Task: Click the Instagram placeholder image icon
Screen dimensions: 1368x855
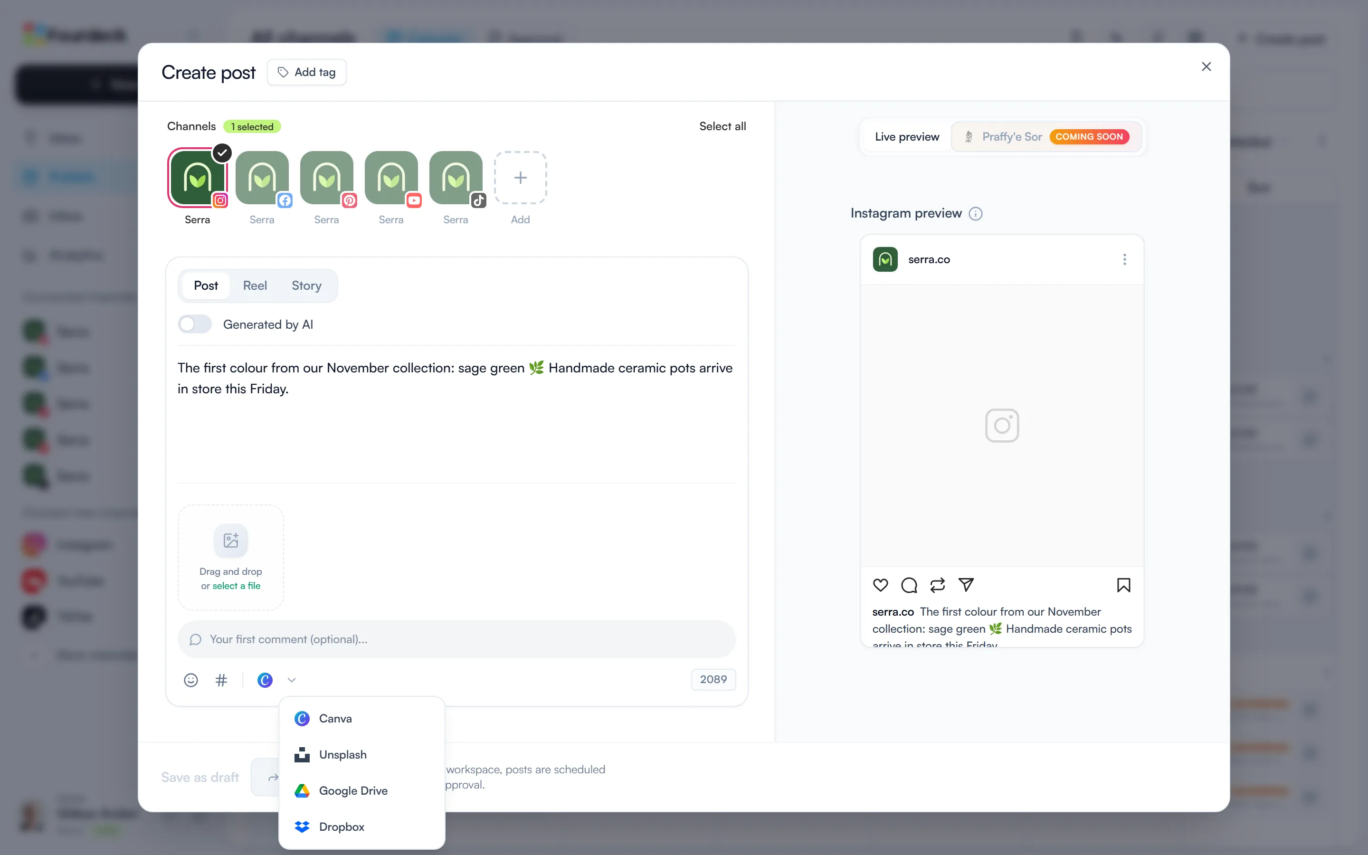Action: pos(1002,425)
